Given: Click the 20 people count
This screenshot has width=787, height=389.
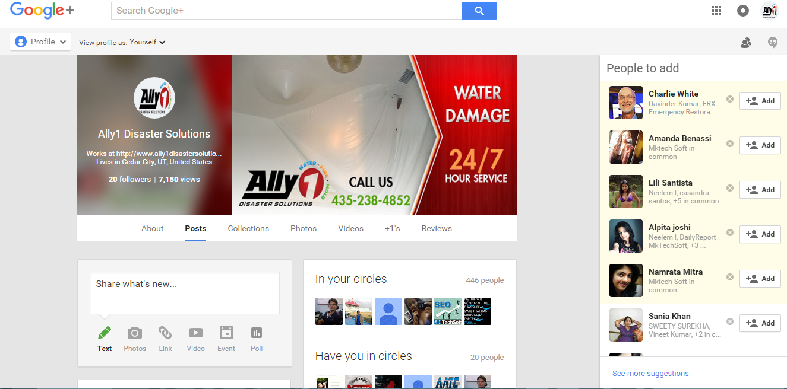Looking at the screenshot, I should click(x=487, y=358).
